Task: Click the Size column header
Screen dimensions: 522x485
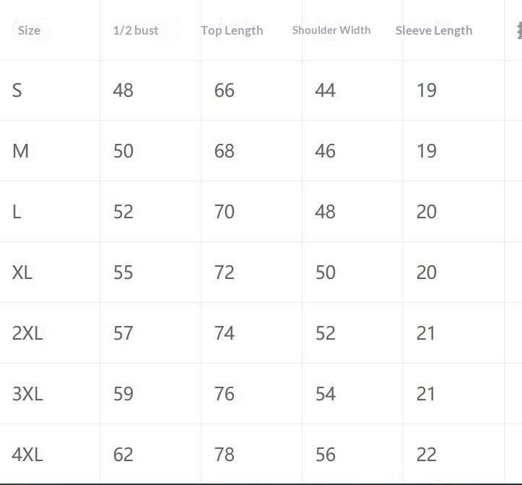Action: (29, 30)
